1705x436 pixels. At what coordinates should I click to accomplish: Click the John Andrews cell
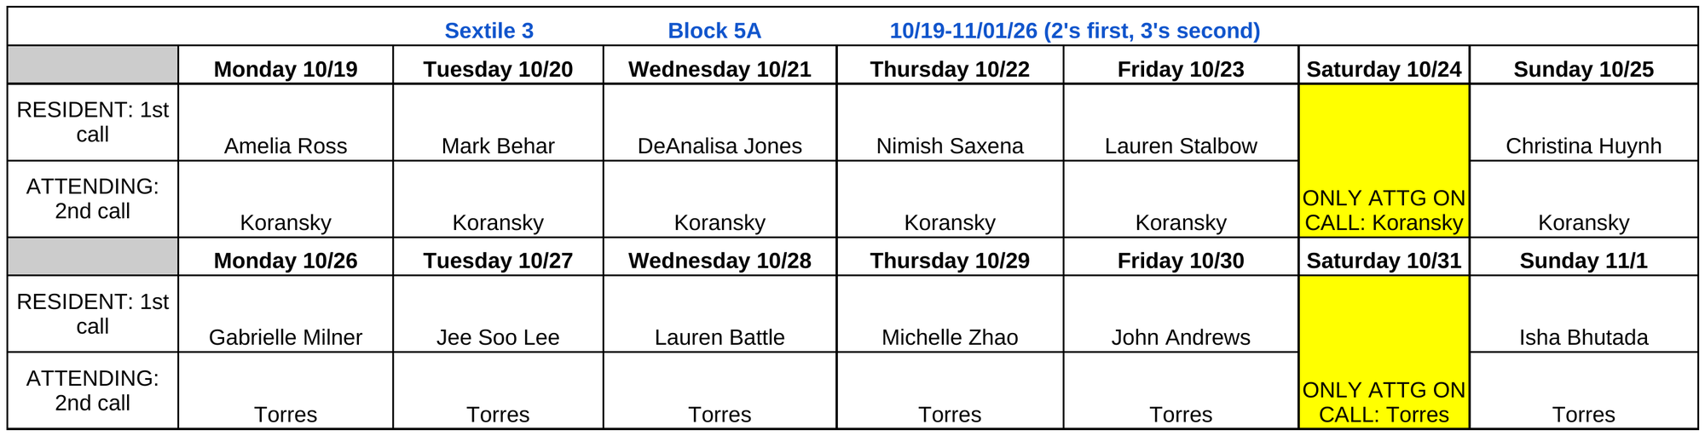click(x=1181, y=313)
